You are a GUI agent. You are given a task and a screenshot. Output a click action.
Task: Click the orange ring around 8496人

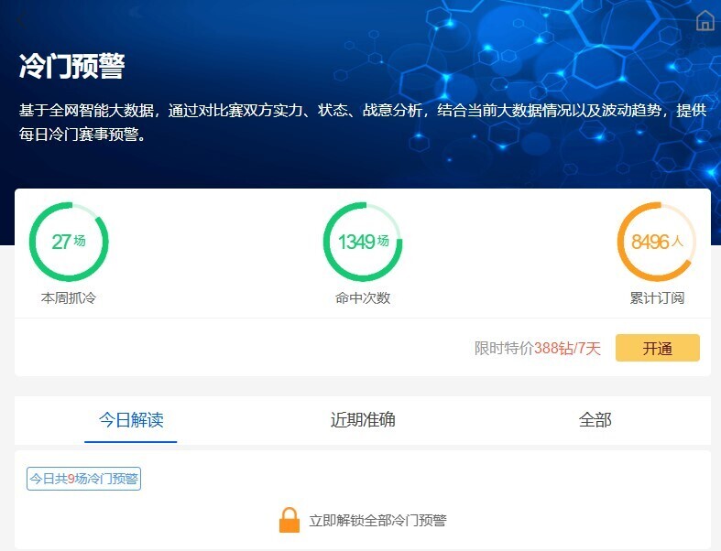click(x=657, y=209)
